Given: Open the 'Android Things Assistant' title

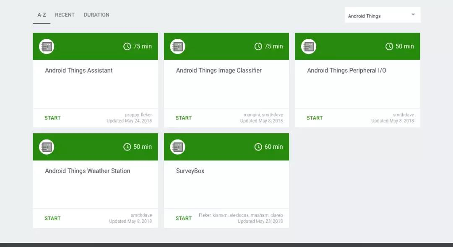Looking at the screenshot, I should click(79, 71).
